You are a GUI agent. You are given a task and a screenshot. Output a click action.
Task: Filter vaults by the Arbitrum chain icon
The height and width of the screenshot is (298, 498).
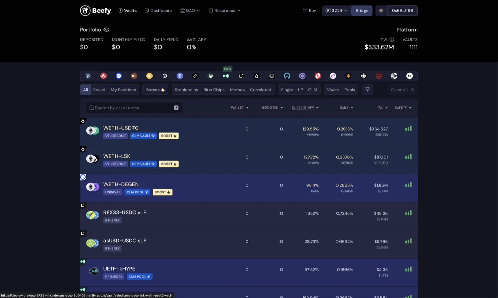88,76
